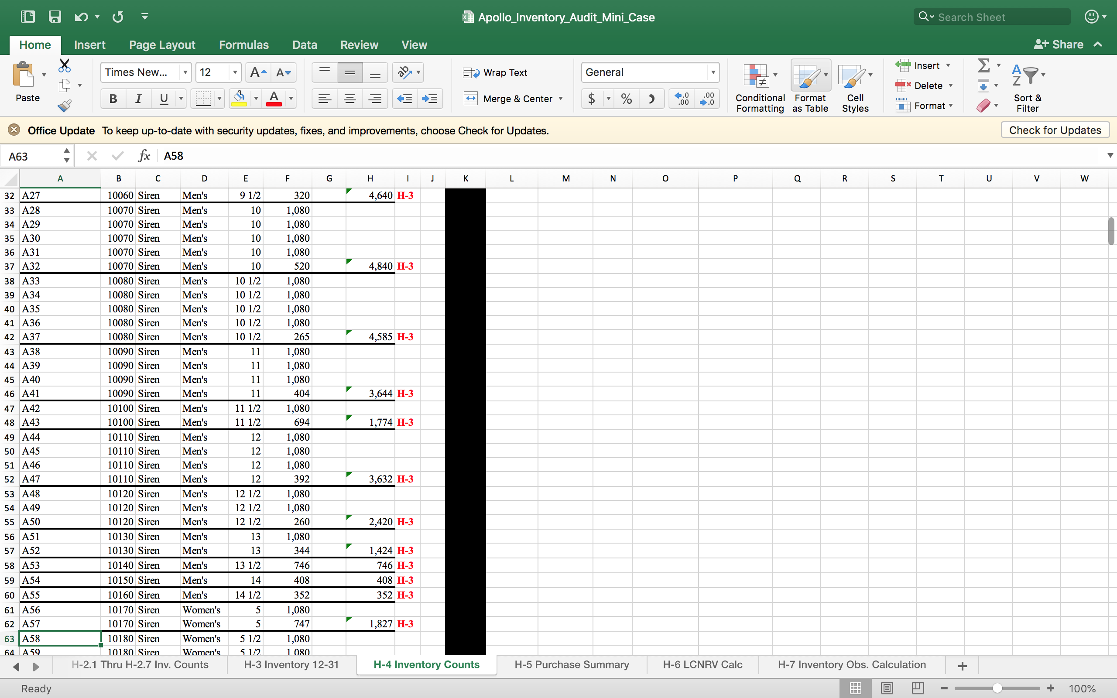Click the Cut scissors icon
The width and height of the screenshot is (1117, 698).
(65, 65)
